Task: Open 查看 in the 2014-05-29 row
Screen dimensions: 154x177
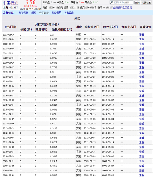Action: point(141,119)
